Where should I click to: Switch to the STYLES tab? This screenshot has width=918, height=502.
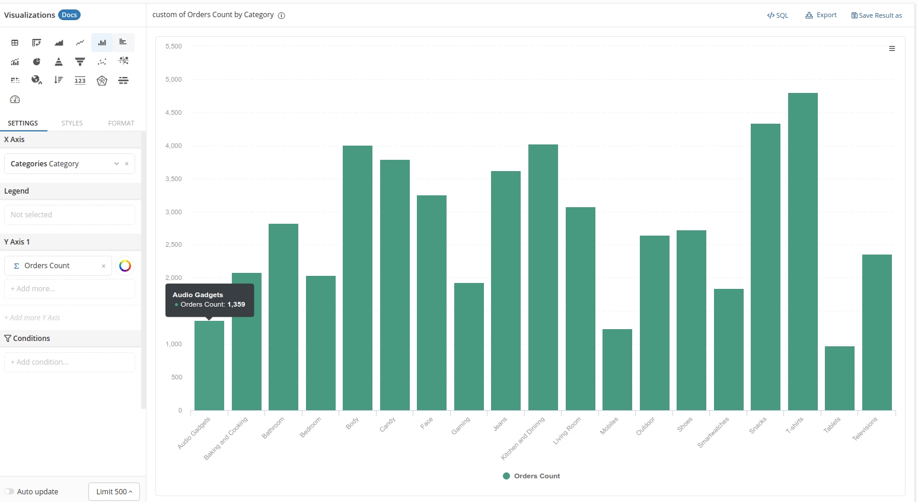[x=72, y=123]
